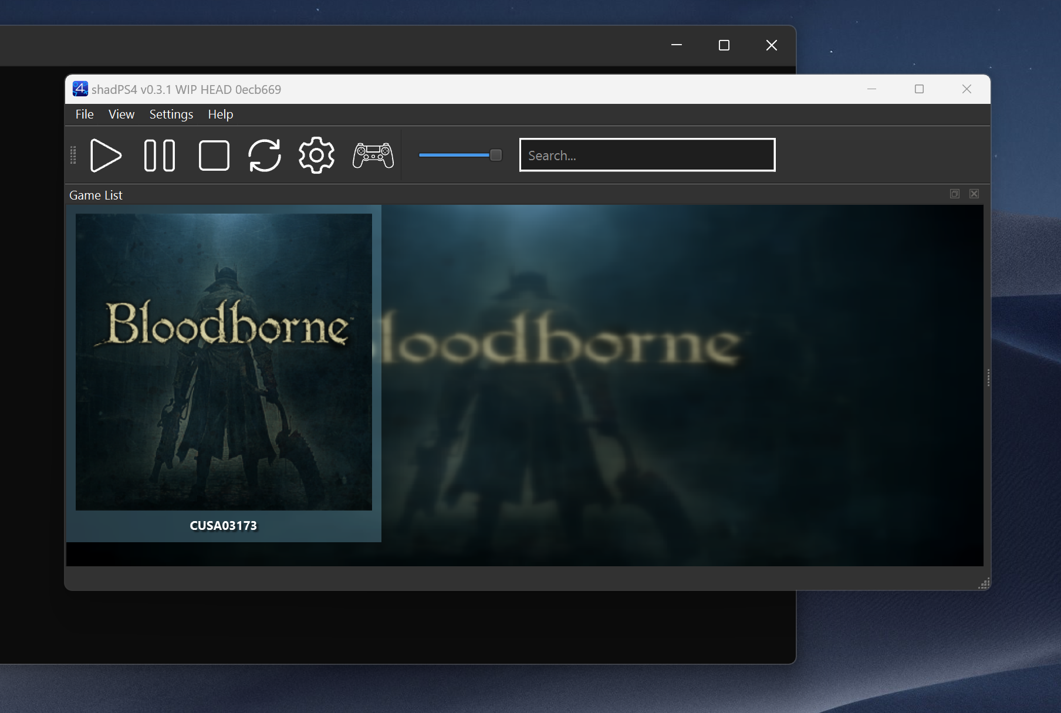Close the dark background window
This screenshot has width=1061, height=713.
(772, 45)
